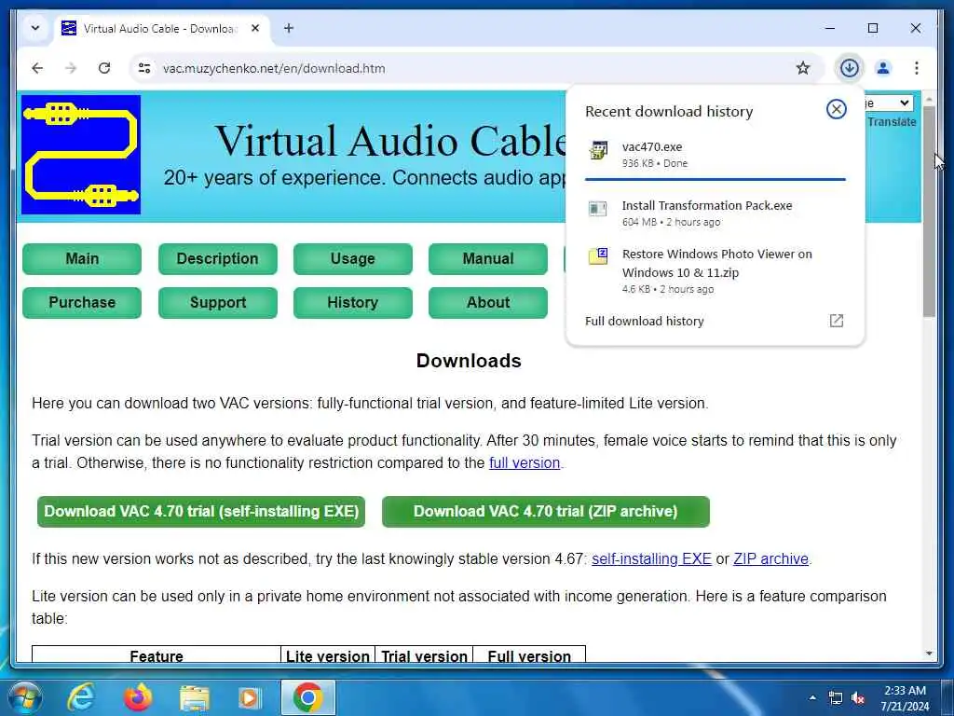Click the Feature table header cell
This screenshot has width=954, height=716.
click(157, 655)
